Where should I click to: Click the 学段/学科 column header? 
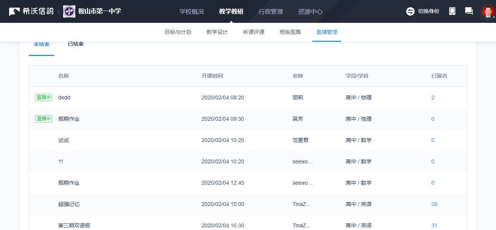[357, 76]
